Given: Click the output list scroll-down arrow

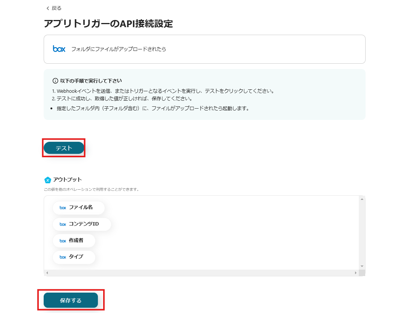Looking at the screenshot, I should (x=362, y=266).
